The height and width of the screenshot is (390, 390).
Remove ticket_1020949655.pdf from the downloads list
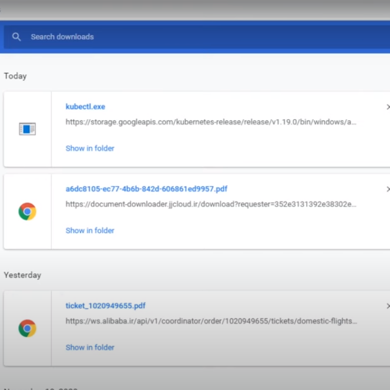387,306
